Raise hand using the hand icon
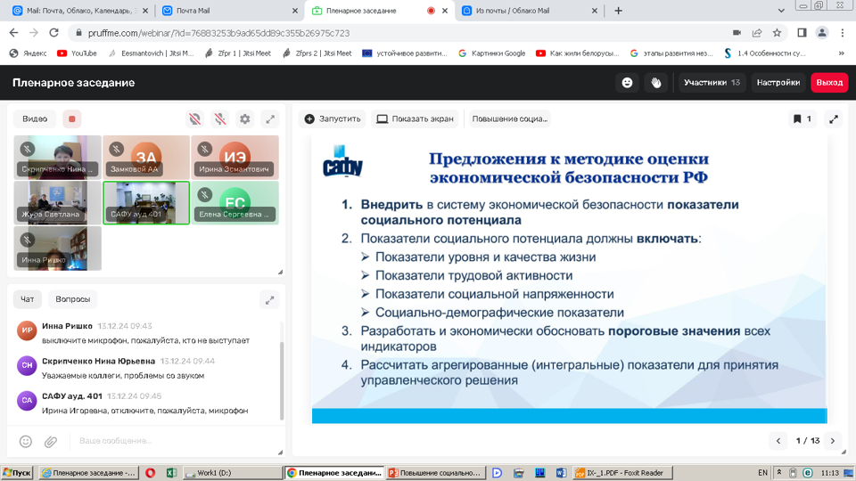Image resolution: width=856 pixels, height=481 pixels. coord(656,83)
